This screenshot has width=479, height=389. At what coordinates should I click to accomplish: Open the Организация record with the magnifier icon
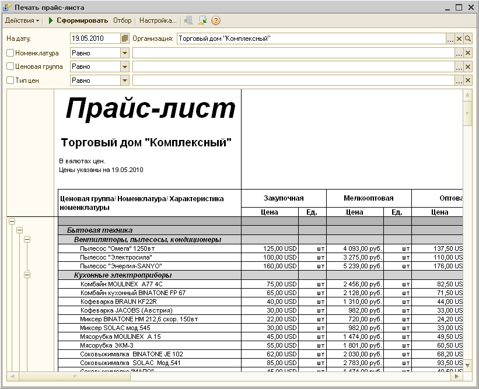[x=468, y=38]
